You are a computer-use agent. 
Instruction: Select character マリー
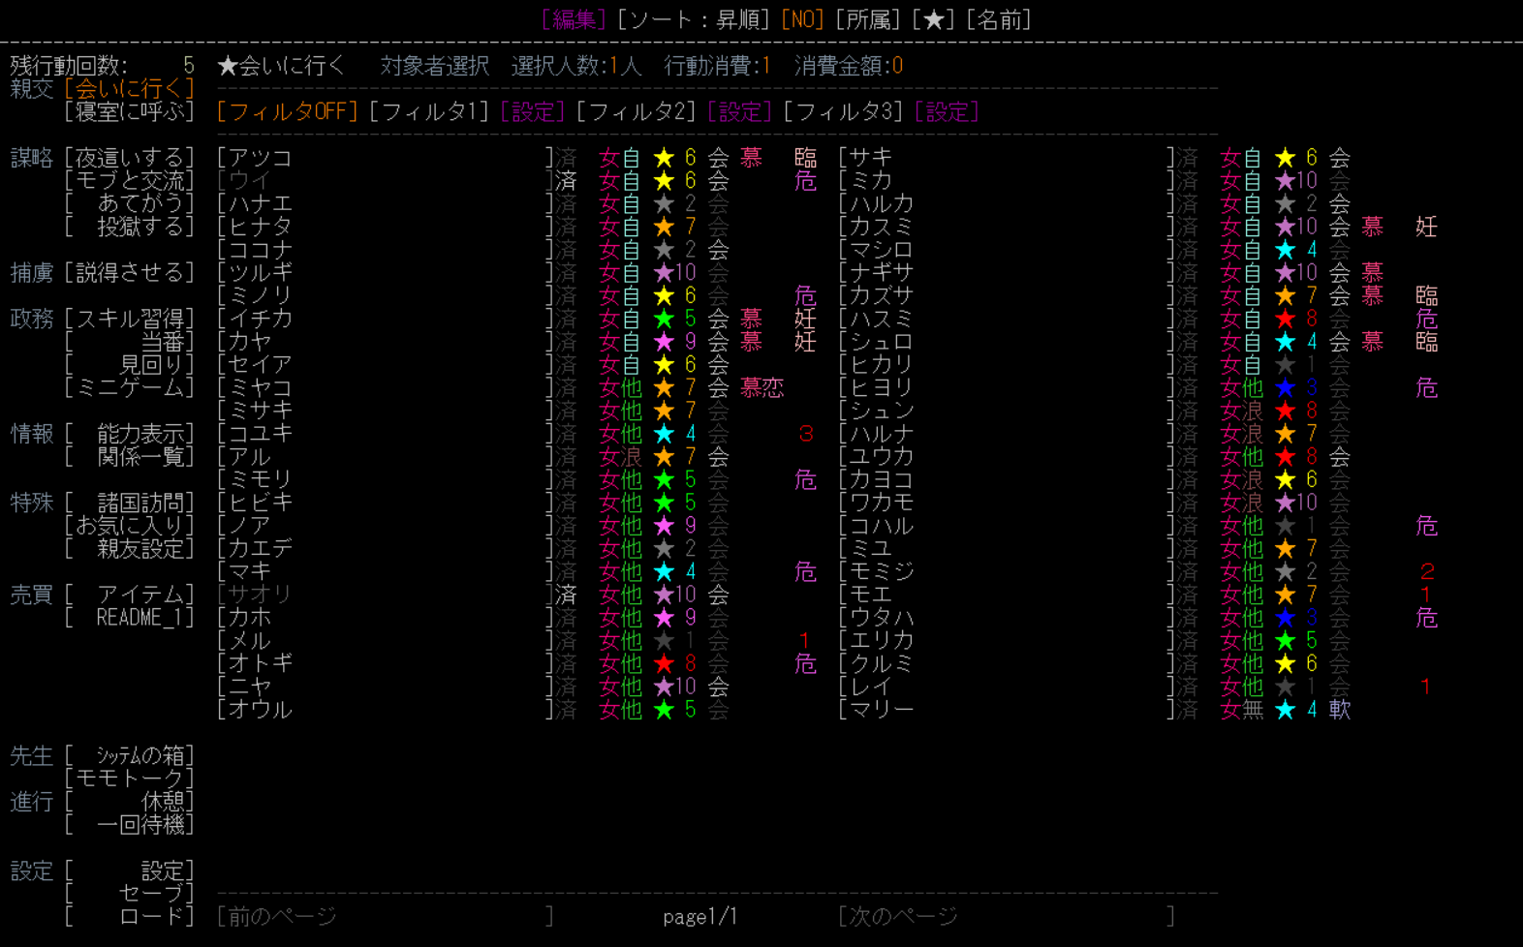coord(1007,710)
